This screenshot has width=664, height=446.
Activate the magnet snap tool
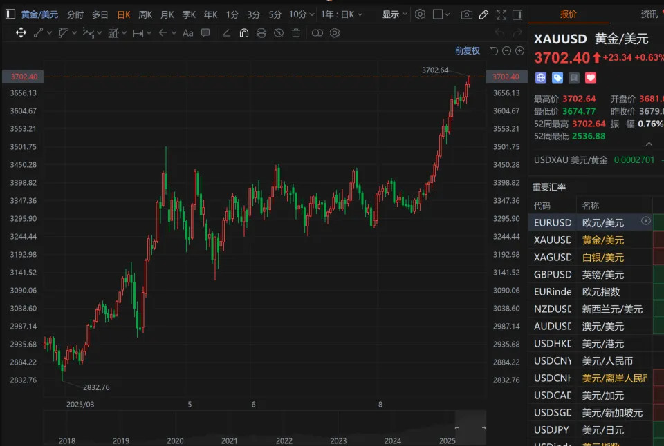(244, 32)
